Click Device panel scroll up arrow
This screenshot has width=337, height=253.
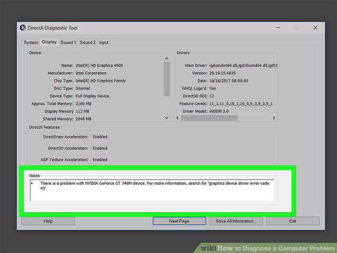[x=167, y=58]
